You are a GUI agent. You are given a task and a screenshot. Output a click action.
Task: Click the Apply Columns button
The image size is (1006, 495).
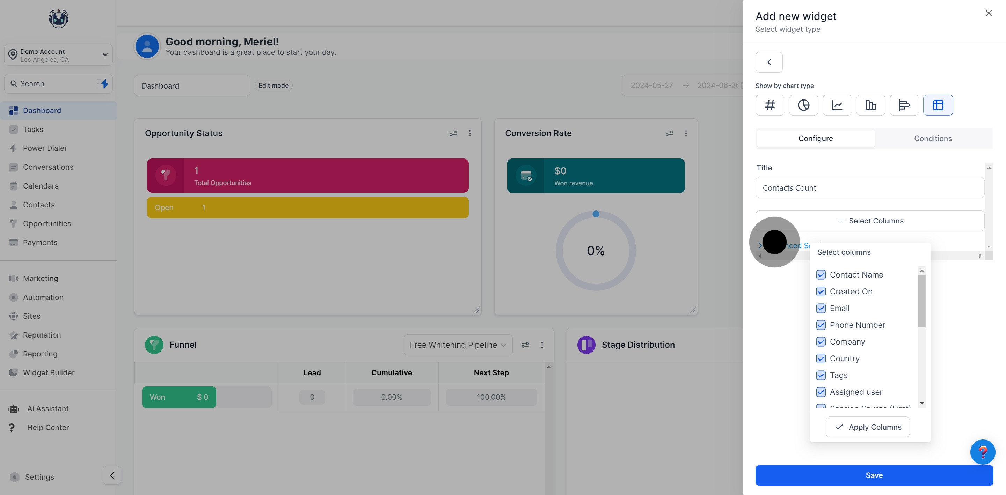pos(867,427)
